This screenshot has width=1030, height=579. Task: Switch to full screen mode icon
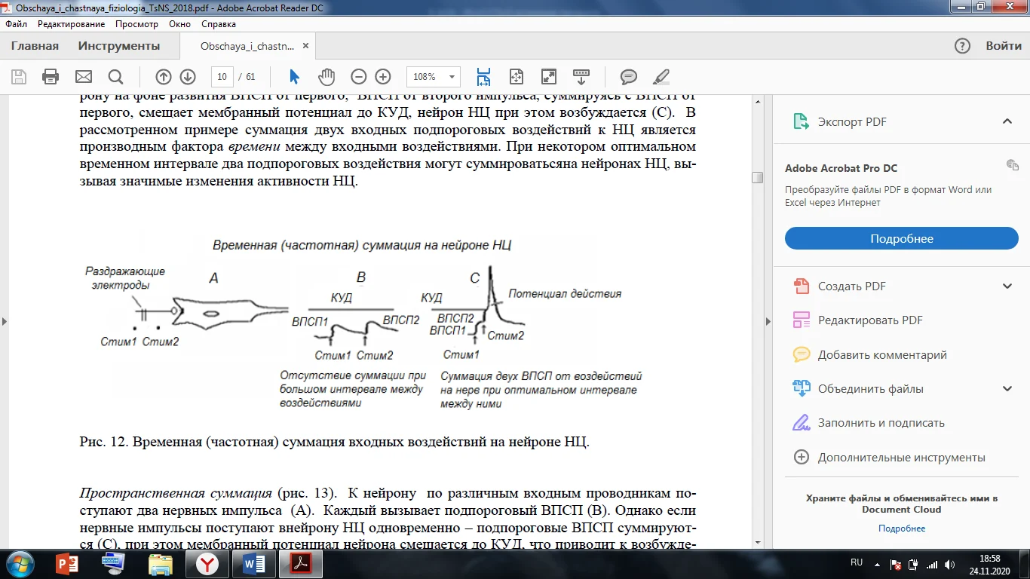pyautogui.click(x=549, y=77)
